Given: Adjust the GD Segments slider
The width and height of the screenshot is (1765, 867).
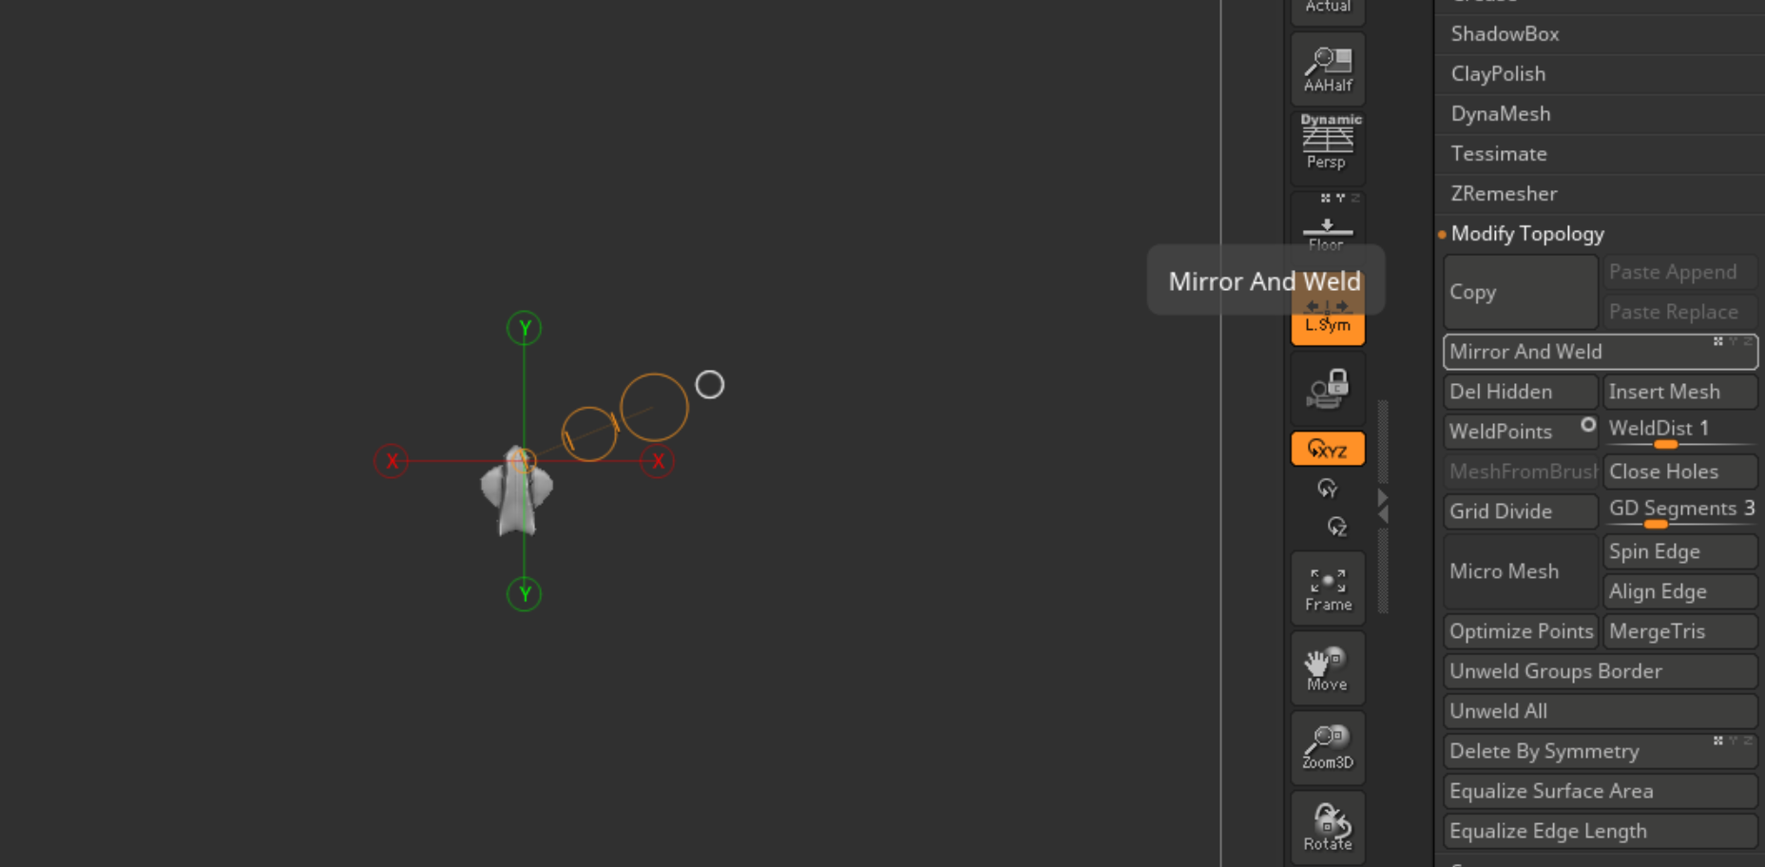Looking at the screenshot, I should pos(1679,511).
